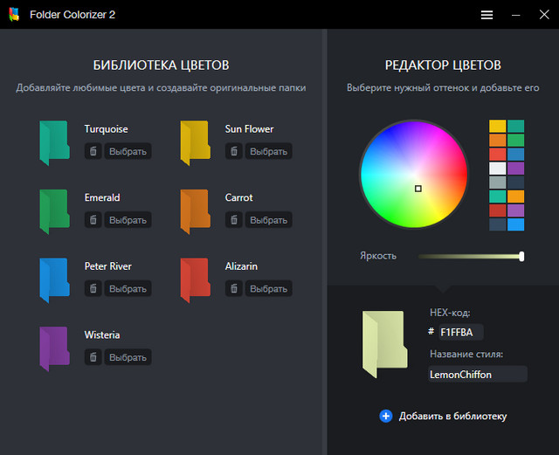Viewport: 559px width, 455px height.
Task: Delete the Turquoise color from library
Action: [93, 152]
